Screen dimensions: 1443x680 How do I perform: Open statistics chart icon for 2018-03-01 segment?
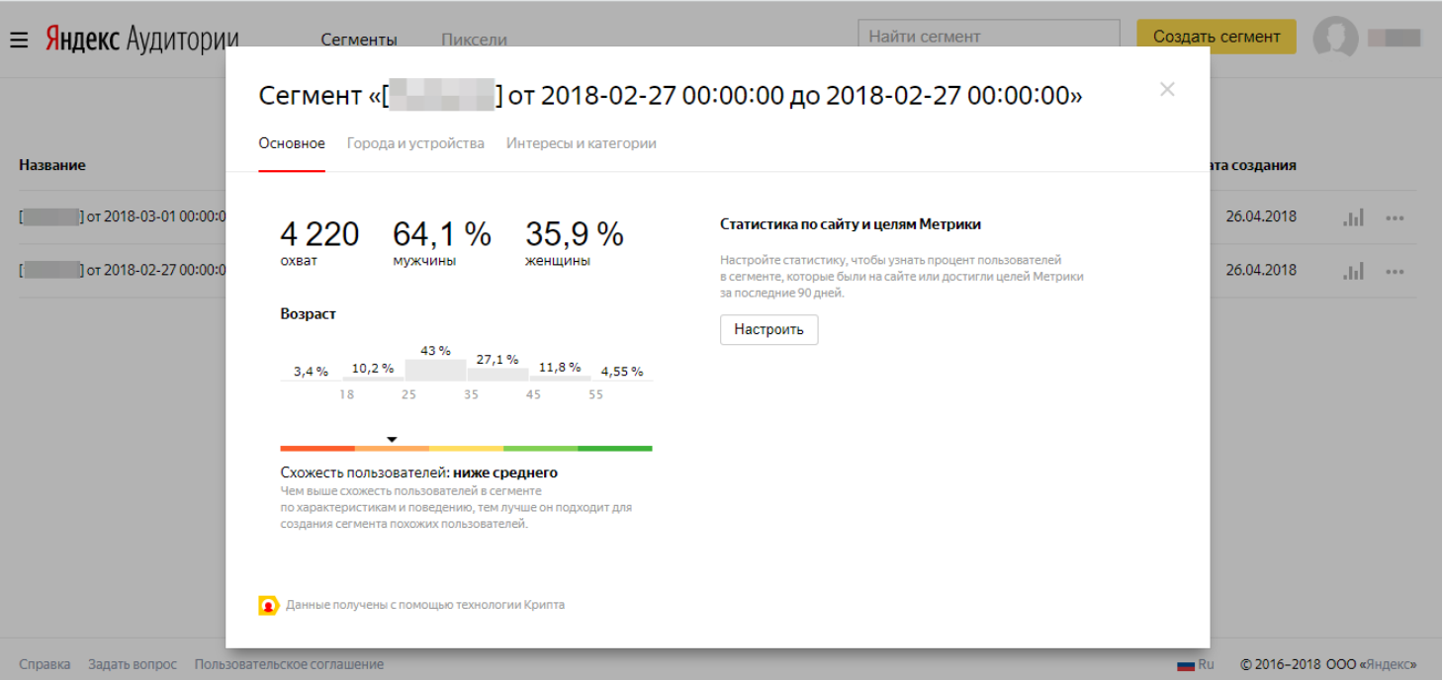[1353, 217]
